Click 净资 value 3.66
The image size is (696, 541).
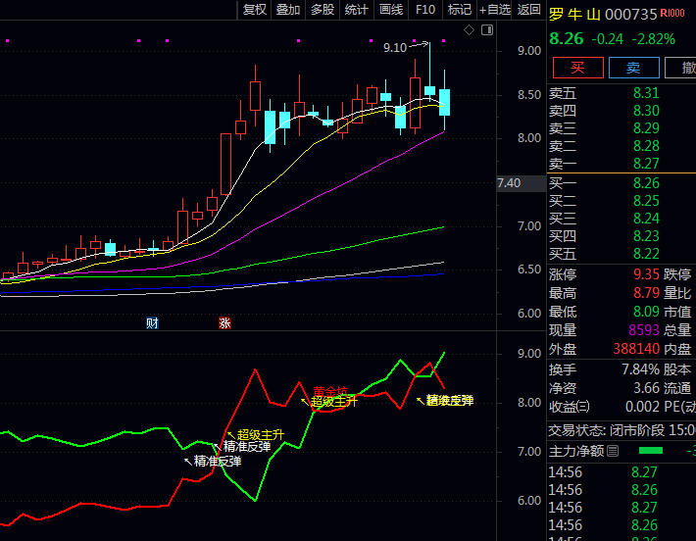tap(646, 388)
